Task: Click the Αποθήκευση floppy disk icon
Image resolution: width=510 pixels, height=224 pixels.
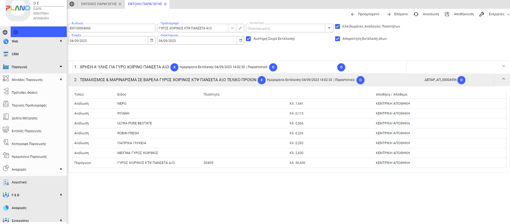Action: click(447, 14)
